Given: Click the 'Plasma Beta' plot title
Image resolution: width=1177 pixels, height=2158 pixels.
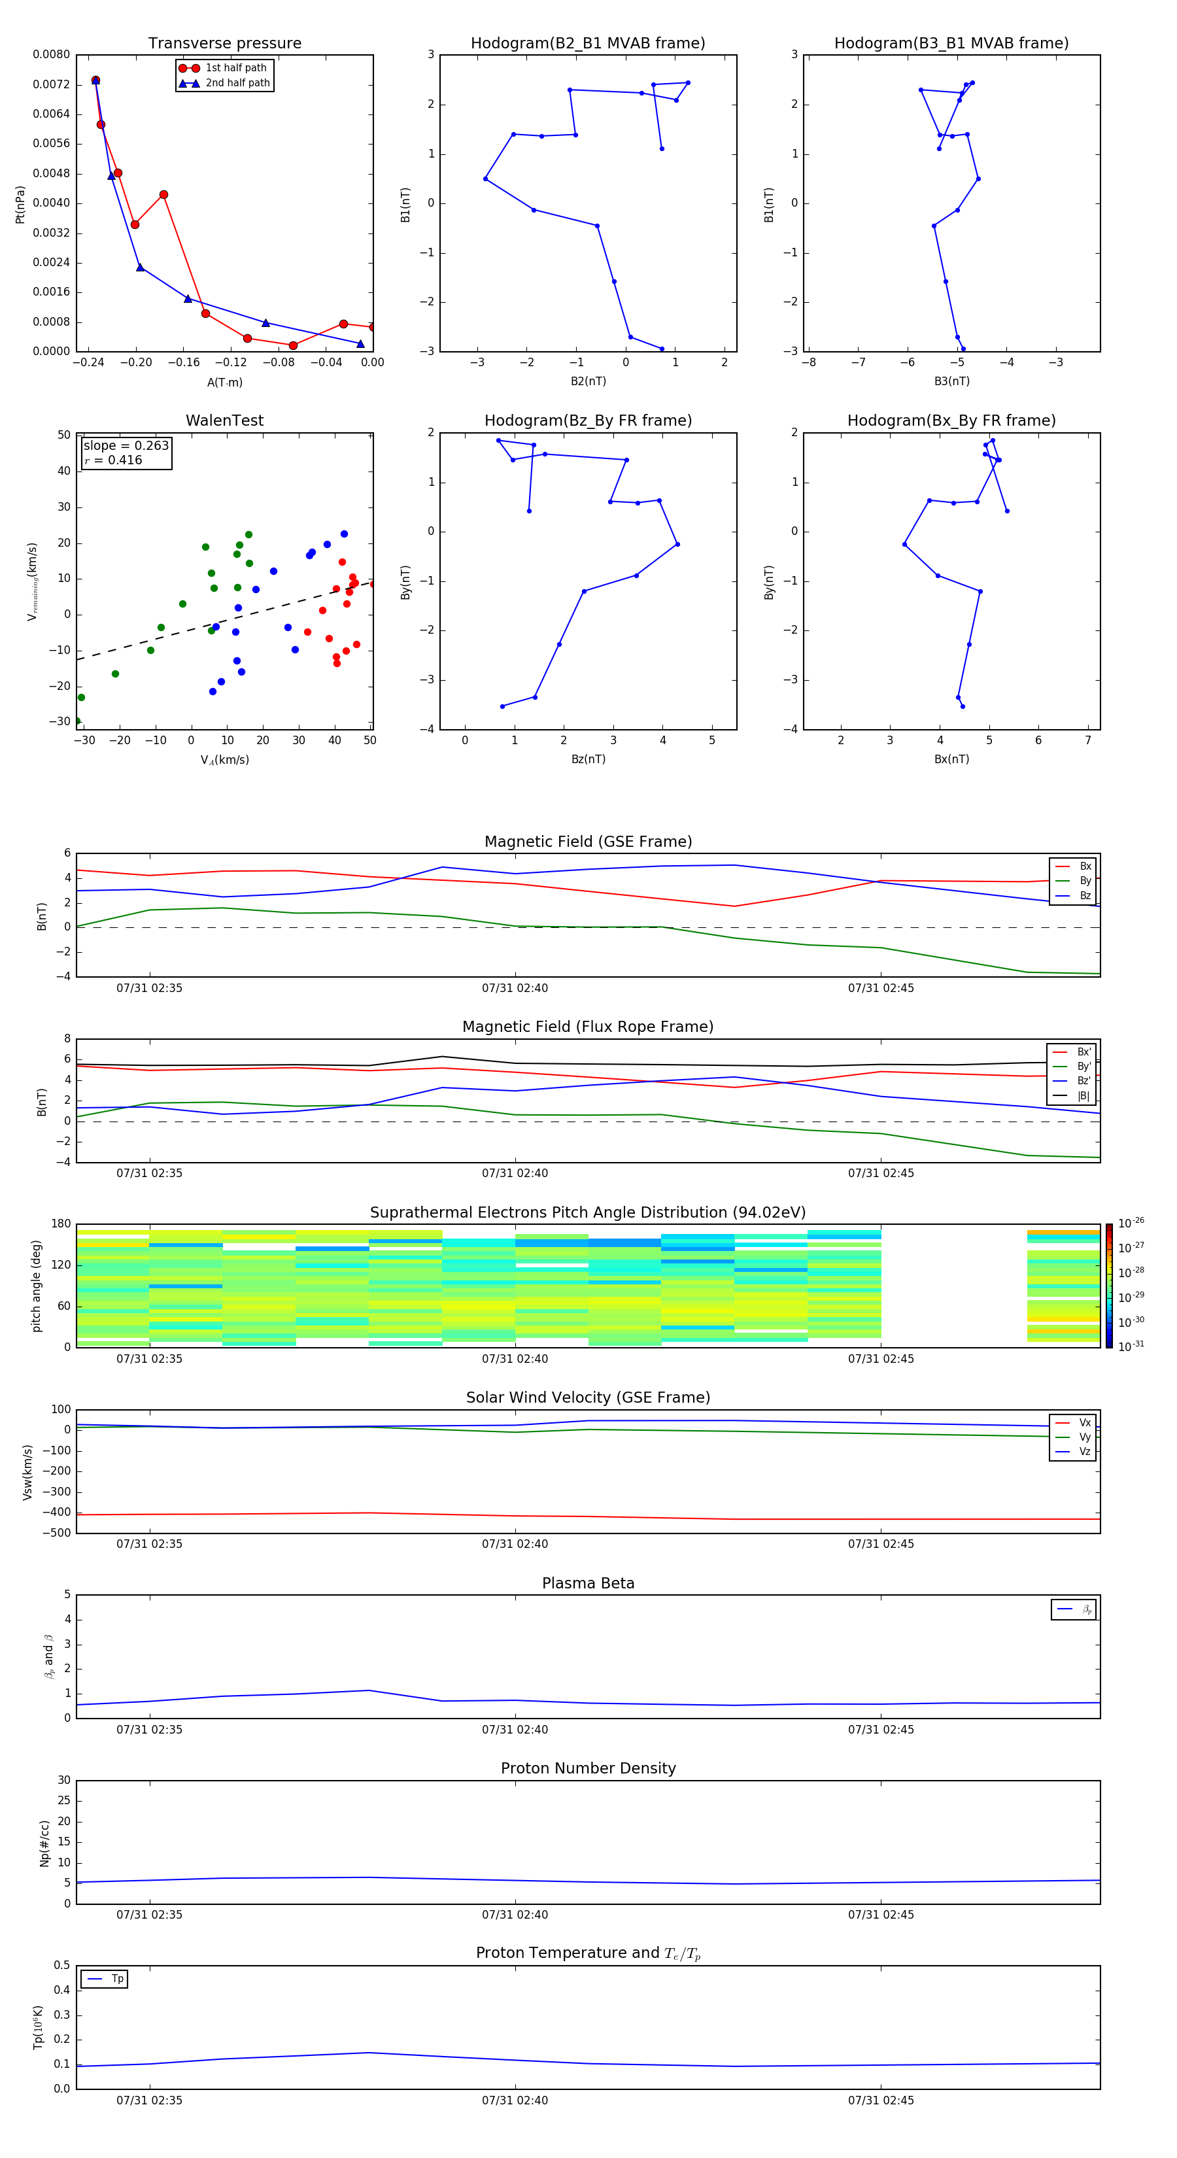Looking at the screenshot, I should [x=588, y=1583].
